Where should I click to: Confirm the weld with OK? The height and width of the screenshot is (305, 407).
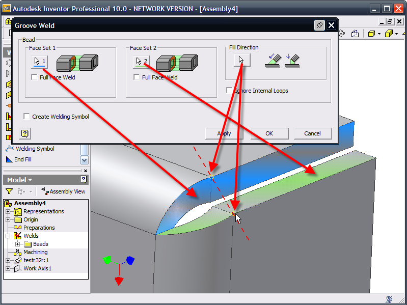click(x=269, y=133)
